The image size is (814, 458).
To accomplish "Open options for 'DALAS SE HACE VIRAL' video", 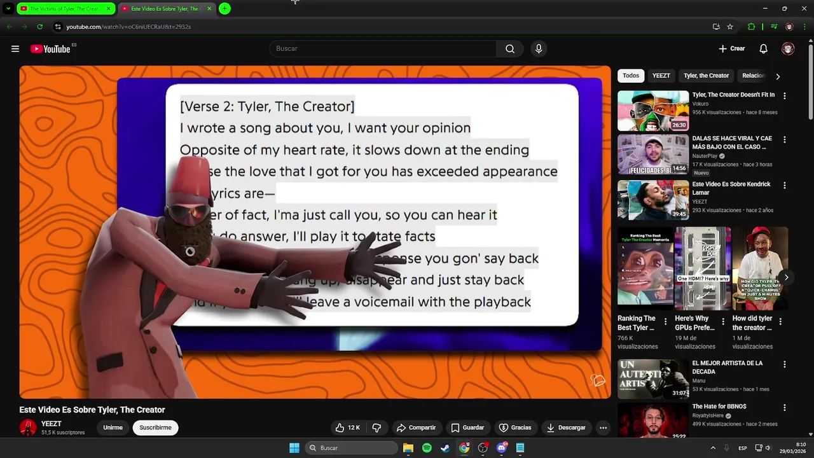I will (x=784, y=139).
